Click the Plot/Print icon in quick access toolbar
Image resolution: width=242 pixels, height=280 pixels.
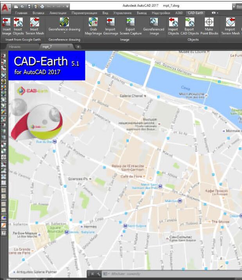click(x=42, y=7)
